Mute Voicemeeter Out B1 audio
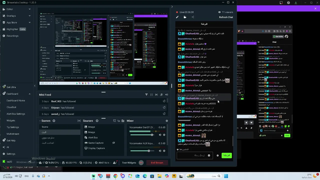This screenshot has width=320, height=180. [160, 135]
